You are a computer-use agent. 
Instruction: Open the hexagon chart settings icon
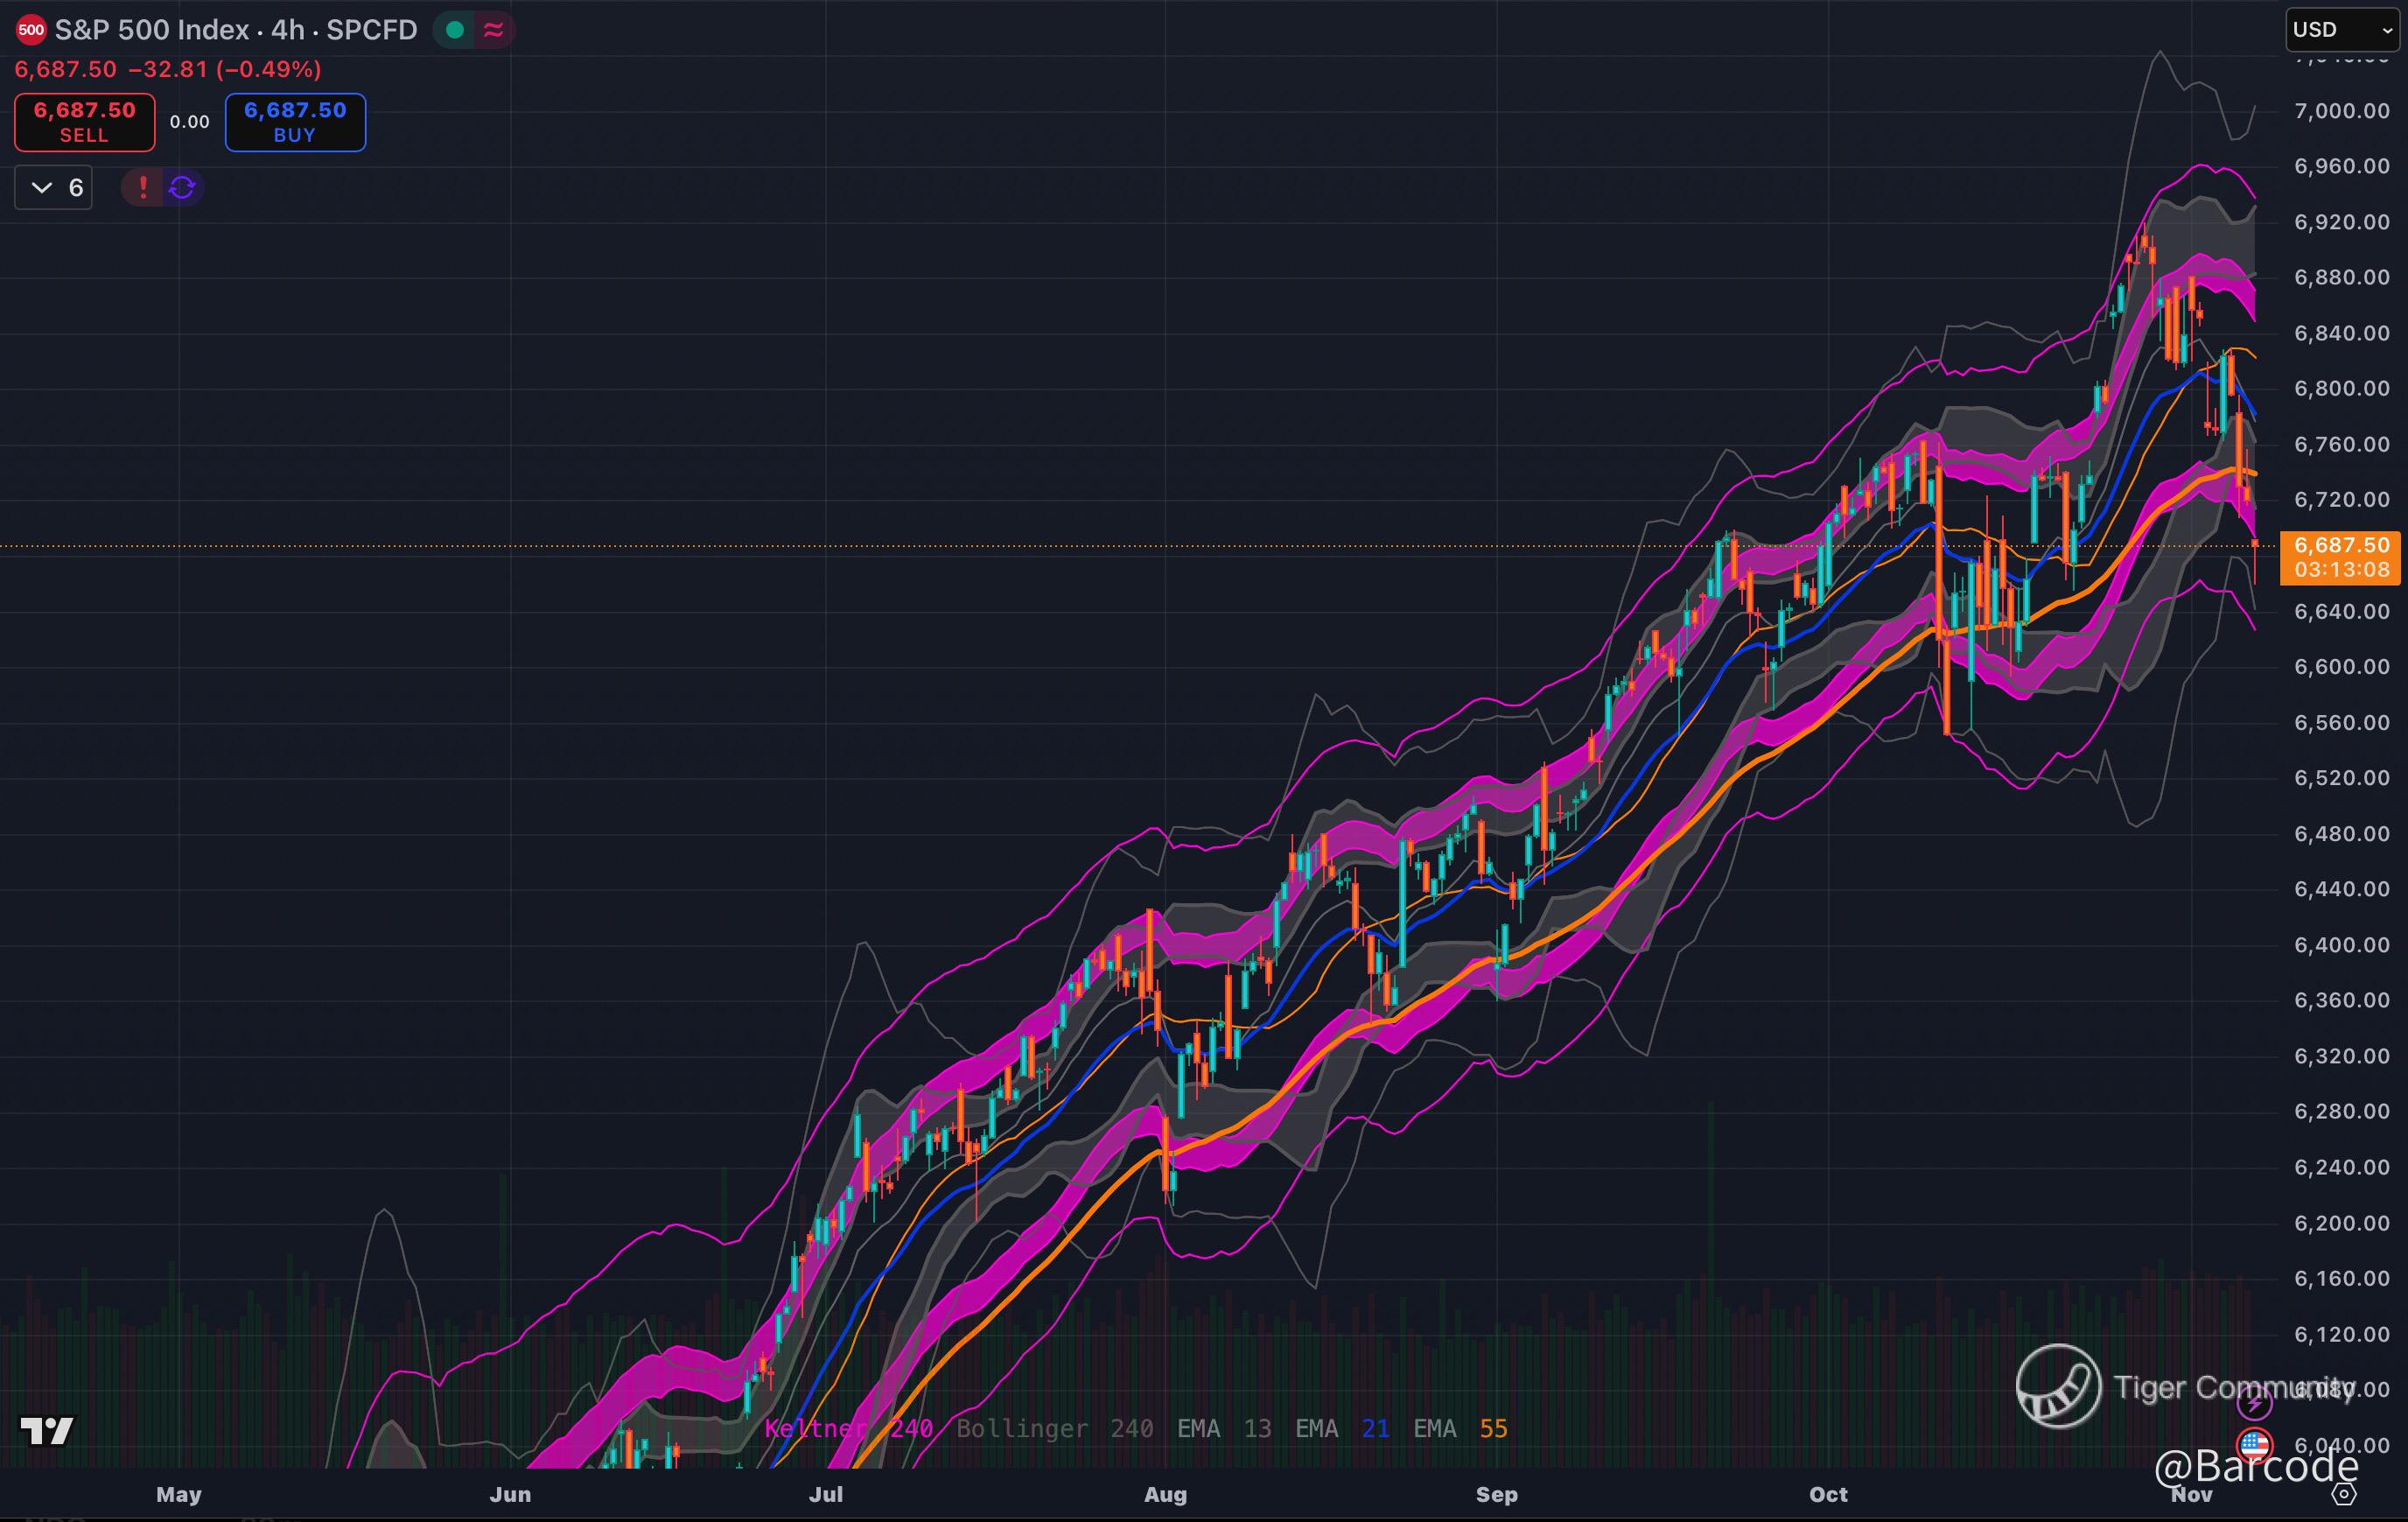tap(2344, 1494)
